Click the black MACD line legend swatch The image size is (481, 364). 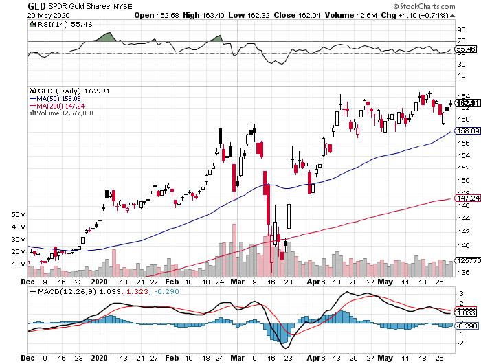tap(32, 291)
